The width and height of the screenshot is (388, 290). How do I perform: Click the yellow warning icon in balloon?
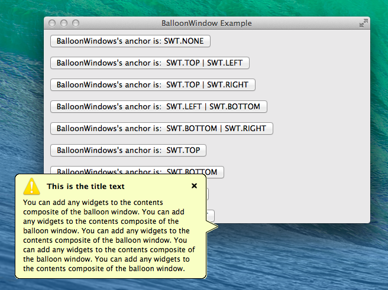(32, 186)
